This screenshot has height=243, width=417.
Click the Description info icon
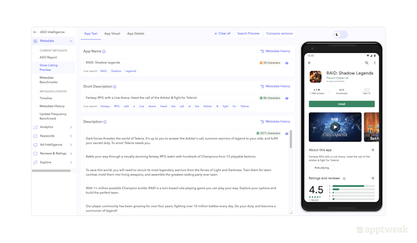[x=105, y=122]
